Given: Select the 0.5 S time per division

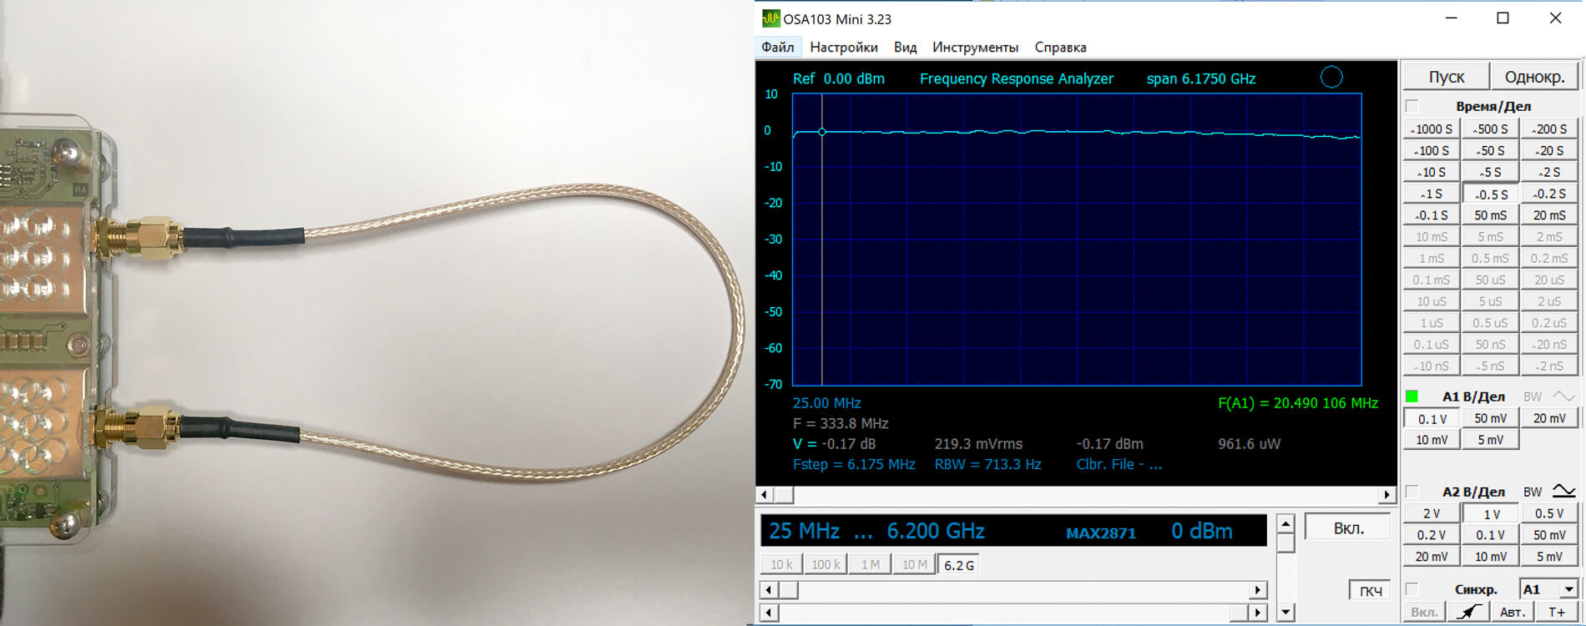Looking at the screenshot, I should click(1491, 194).
